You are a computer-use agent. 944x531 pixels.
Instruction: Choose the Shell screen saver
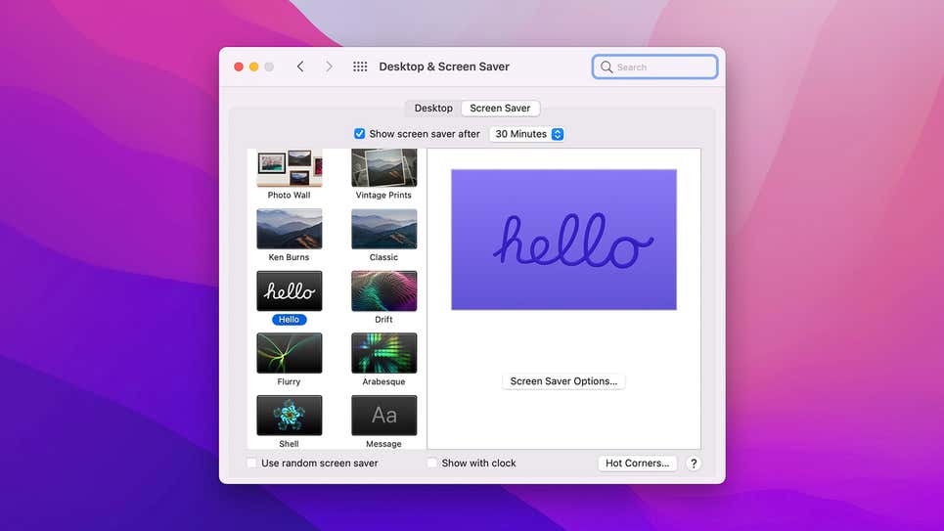[x=289, y=416]
